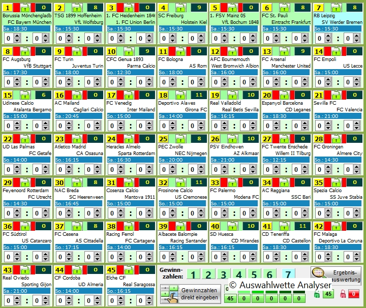Viewport: 366px width, 308px height.
Task: Increase home goals for match 24 Heracles Almelo
Action: tap(120, 167)
